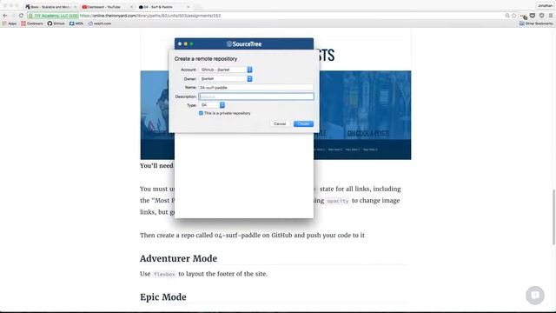The width and height of the screenshot is (556, 313).
Task: Close the Dashboard - YouTube tab
Action: point(131,7)
